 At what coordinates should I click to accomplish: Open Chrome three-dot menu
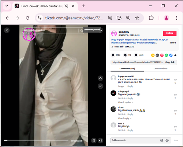pyautogui.click(x=176, y=18)
